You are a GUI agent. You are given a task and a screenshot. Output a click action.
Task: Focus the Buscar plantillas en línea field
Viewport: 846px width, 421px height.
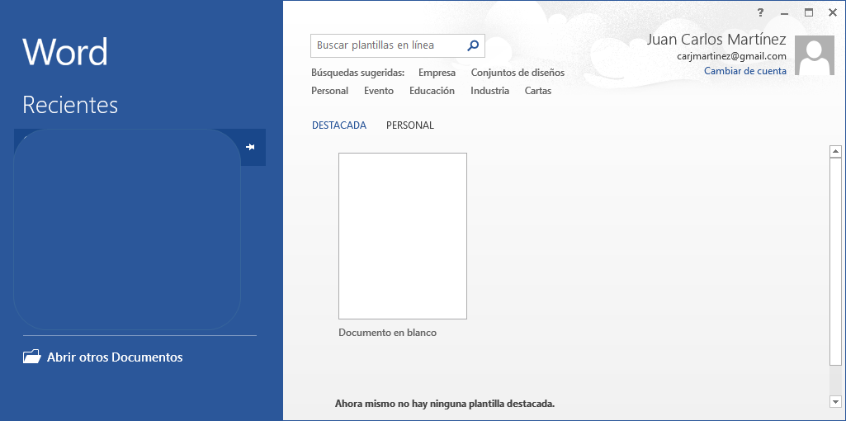point(398,46)
